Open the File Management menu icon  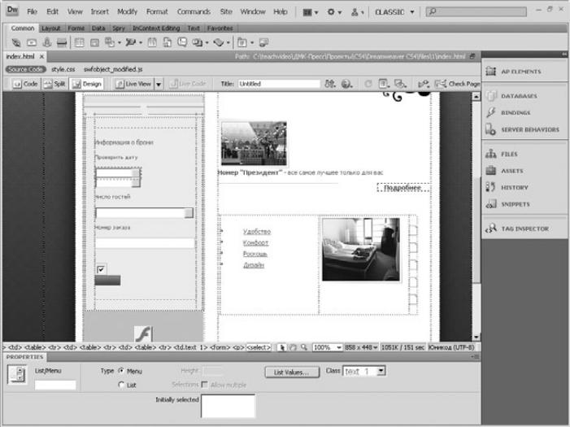pyautogui.click(x=330, y=84)
